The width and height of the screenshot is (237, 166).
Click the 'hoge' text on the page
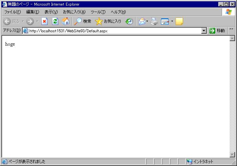pyautogui.click(x=10, y=44)
